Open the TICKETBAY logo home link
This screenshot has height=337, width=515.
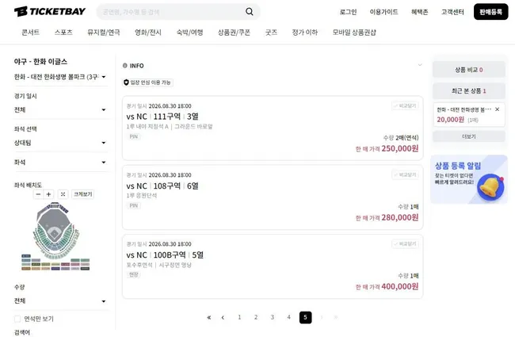(50, 12)
